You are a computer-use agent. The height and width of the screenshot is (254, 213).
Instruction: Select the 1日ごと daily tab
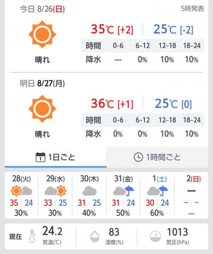55,157
